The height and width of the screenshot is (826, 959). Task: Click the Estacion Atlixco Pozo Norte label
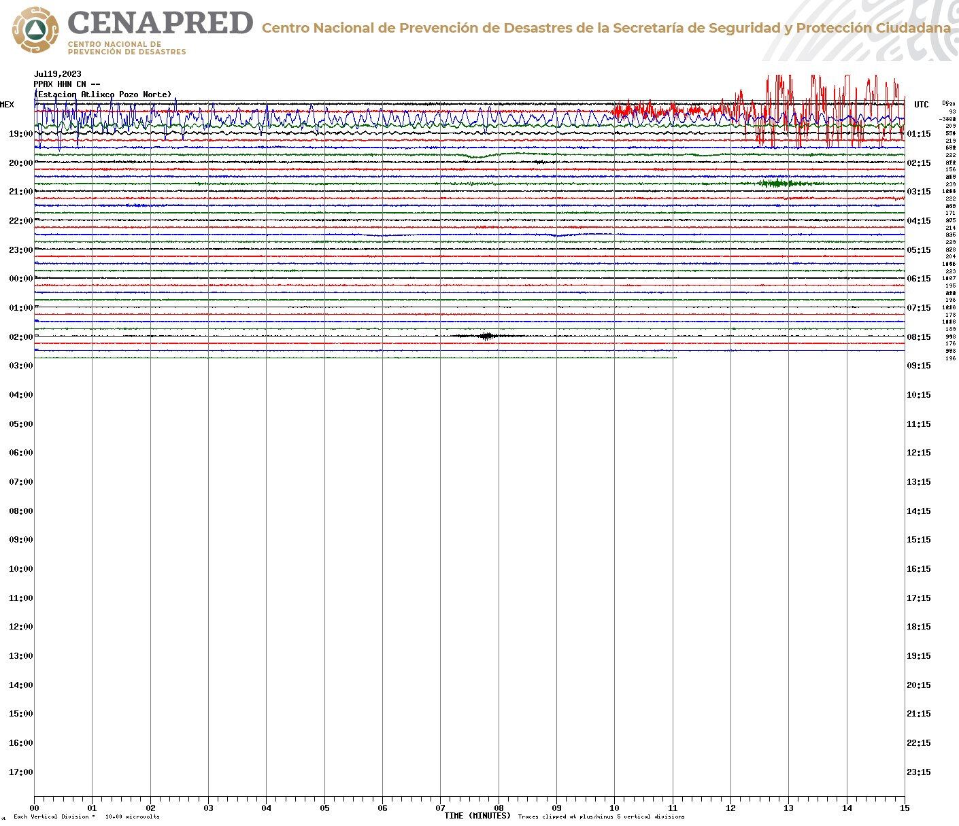coord(103,94)
